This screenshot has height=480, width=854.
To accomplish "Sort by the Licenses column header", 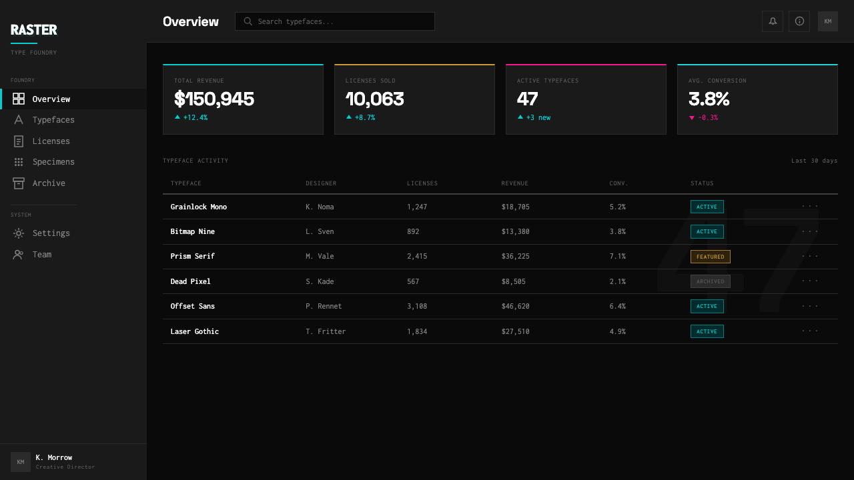I will tap(422, 183).
